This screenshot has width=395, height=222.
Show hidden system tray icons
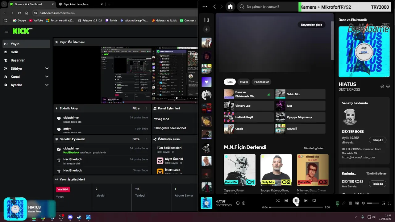[356, 217]
